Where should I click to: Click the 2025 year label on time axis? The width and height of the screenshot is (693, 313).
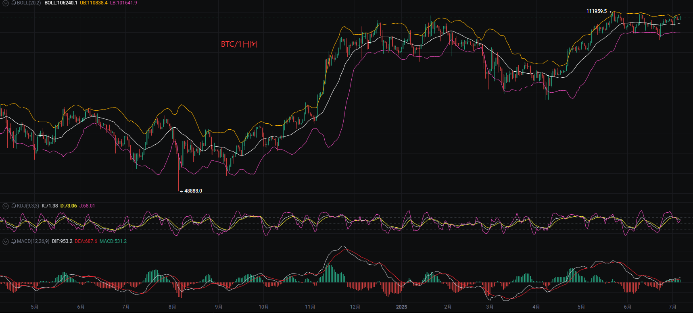pos(401,307)
